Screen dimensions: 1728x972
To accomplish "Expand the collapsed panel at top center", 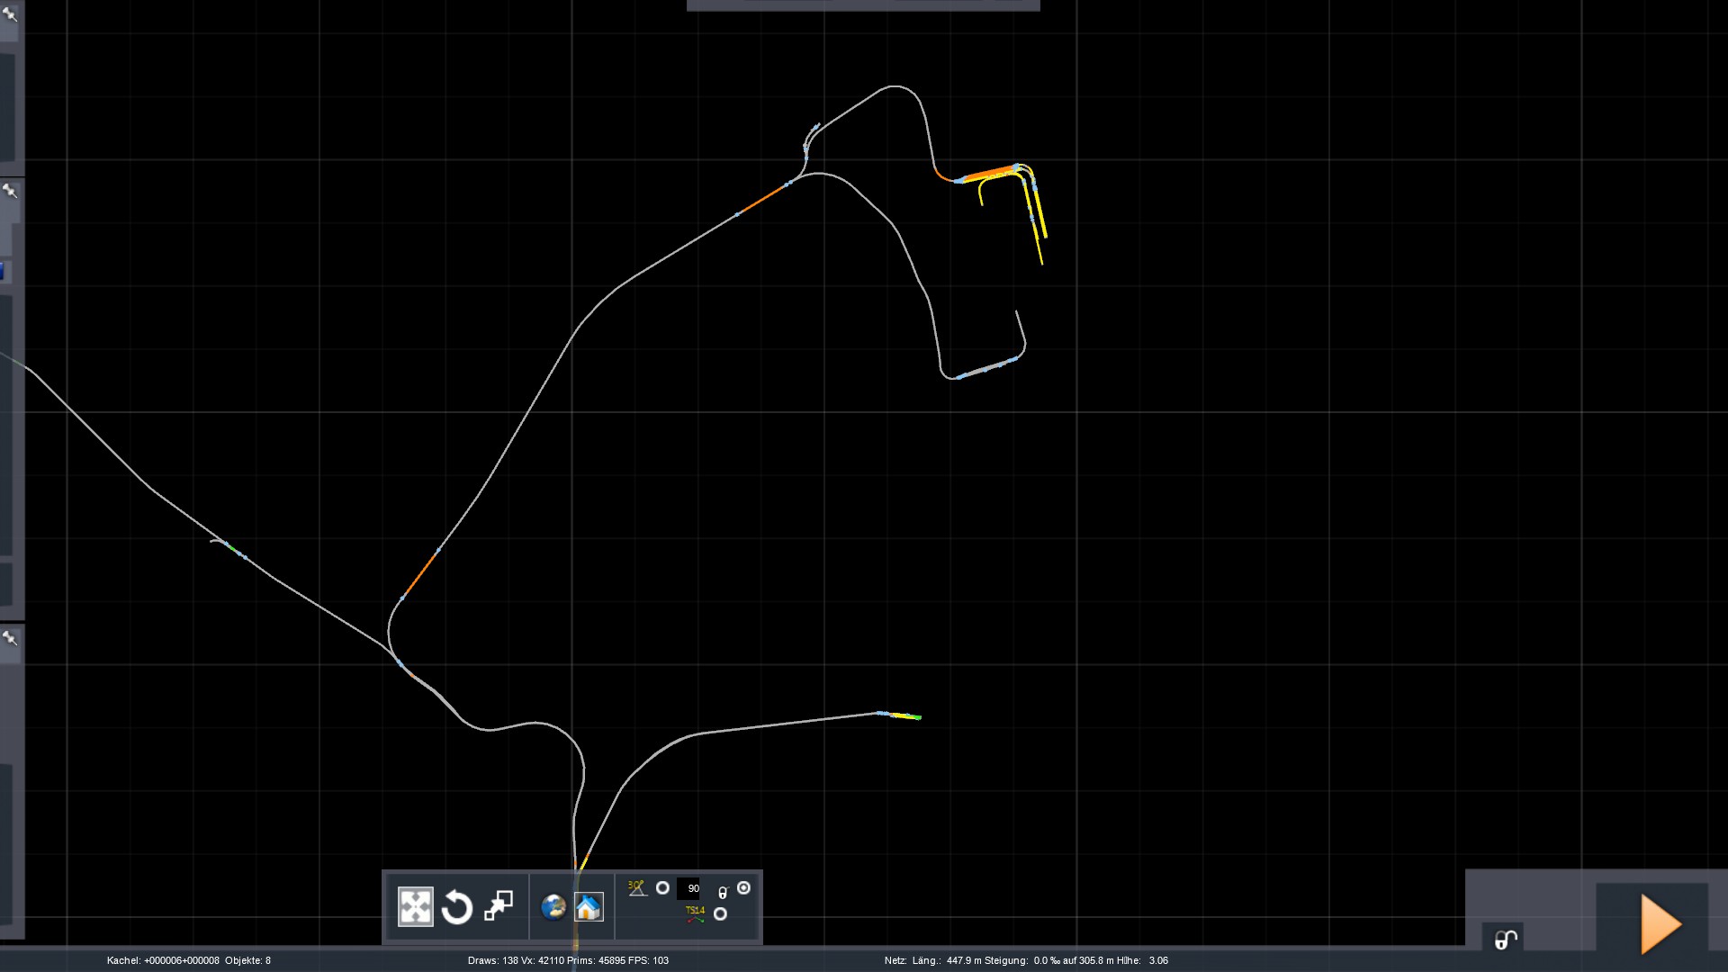I will [x=862, y=5].
